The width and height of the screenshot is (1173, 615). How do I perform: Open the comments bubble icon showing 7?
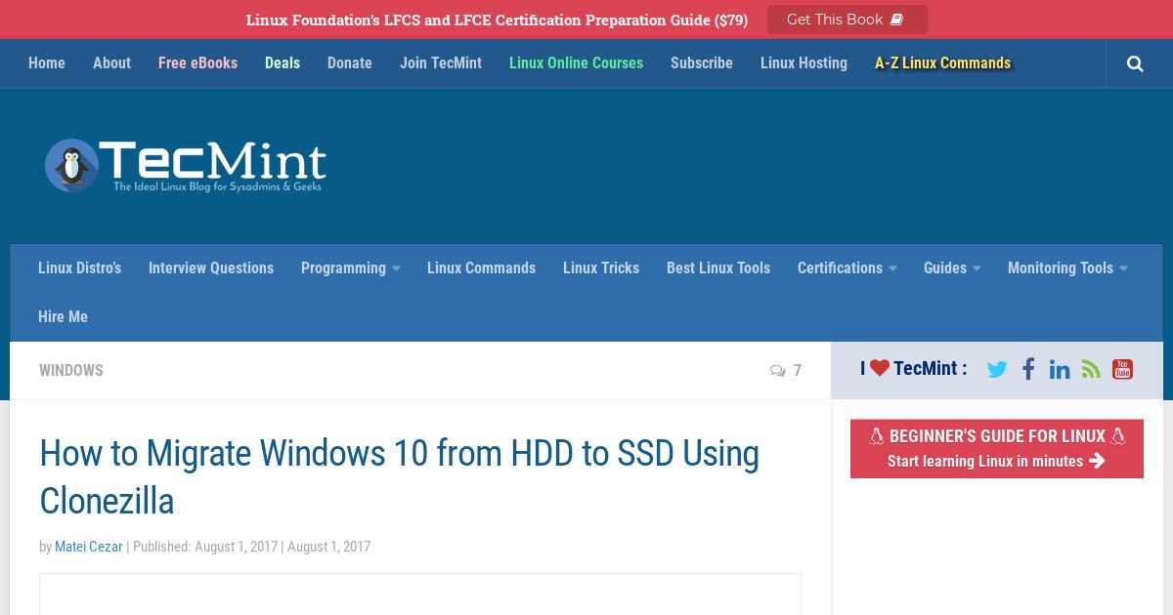[x=778, y=371]
